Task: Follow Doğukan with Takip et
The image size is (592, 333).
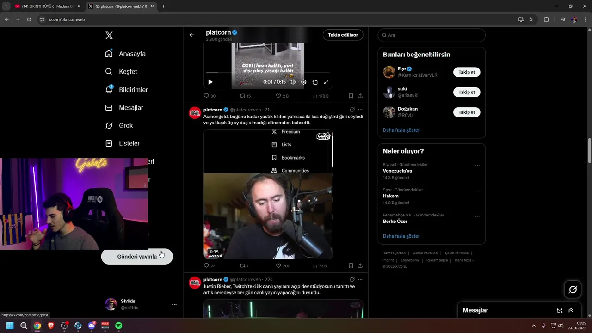Action: click(467, 112)
